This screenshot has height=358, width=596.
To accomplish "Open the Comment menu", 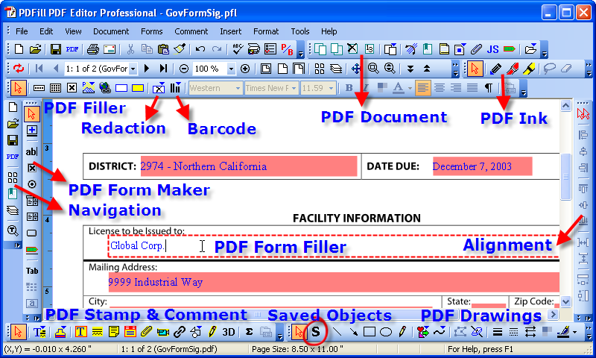I will pos(191,31).
